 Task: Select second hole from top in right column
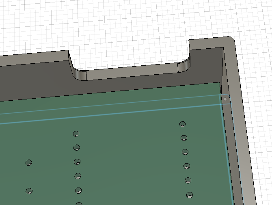[x=184, y=138]
